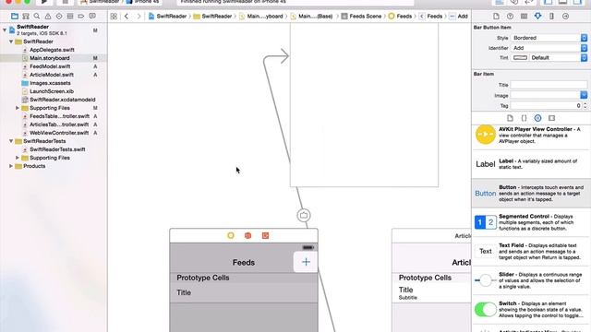
Task: Open the Image combo box dropdown
Action: (584, 95)
